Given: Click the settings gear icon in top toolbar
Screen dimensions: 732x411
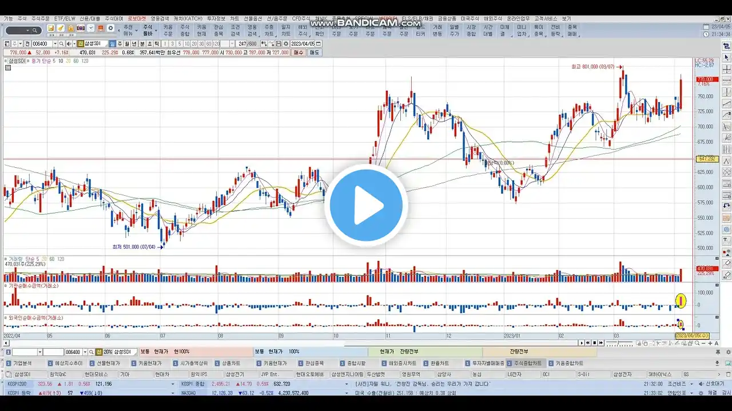Looking at the screenshot, I should click(x=110, y=28).
